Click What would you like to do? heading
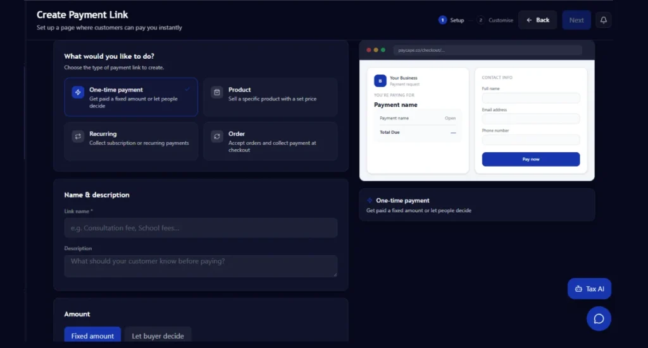Image resolution: width=648 pixels, height=348 pixels. pyautogui.click(x=109, y=56)
